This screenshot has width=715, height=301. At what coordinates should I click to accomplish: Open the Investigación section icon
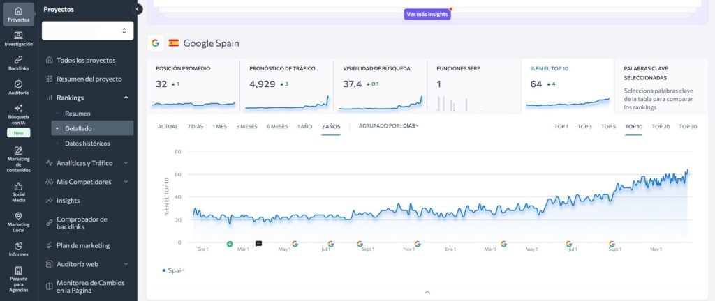tap(18, 36)
